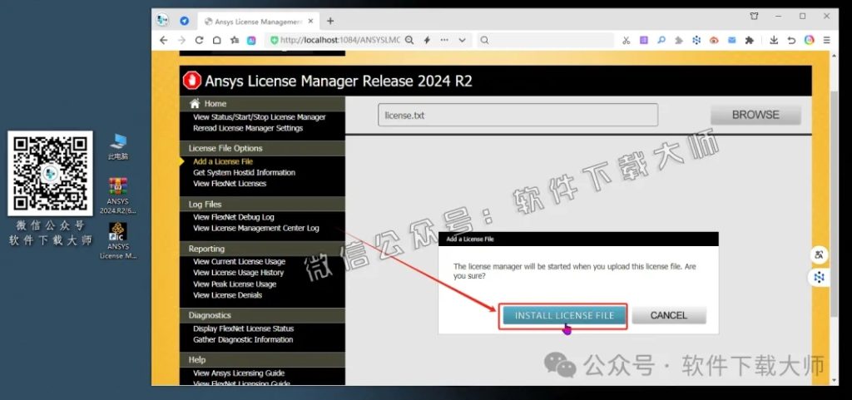Go to browser home page icon
The image size is (852, 400).
click(x=216, y=40)
